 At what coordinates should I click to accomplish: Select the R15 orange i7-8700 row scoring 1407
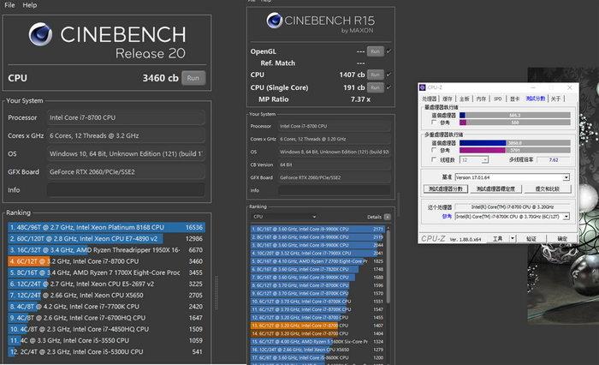pos(317,326)
